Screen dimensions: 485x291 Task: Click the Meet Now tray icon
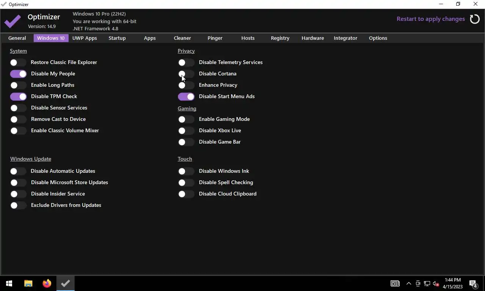(x=418, y=283)
